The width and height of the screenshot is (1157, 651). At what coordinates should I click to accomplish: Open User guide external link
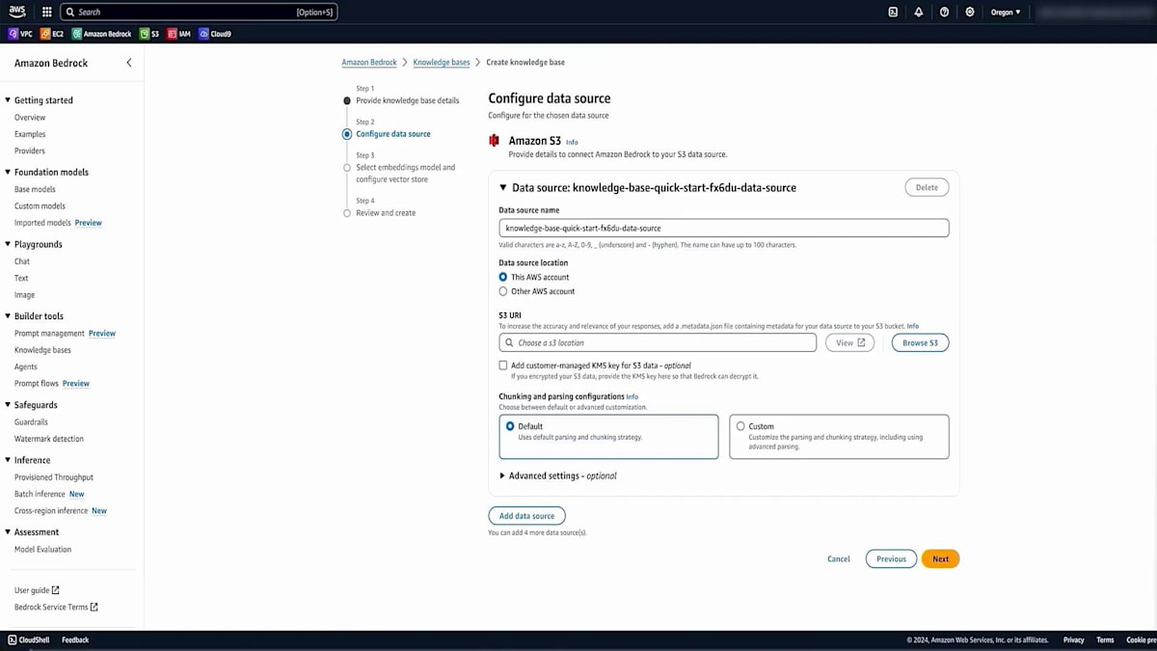(x=37, y=590)
